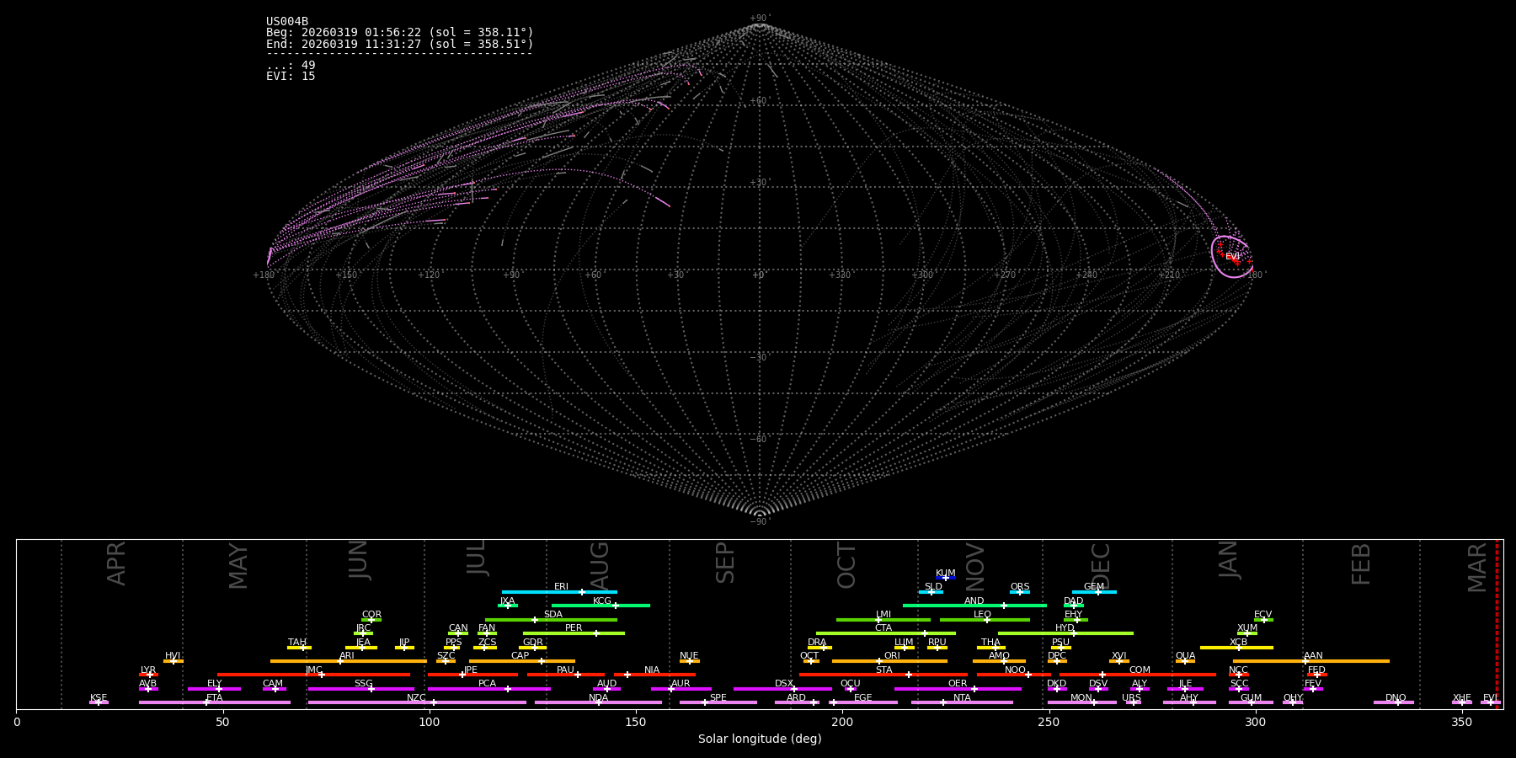
Task: Click the '...: 49' count in header
Action: tap(291, 66)
